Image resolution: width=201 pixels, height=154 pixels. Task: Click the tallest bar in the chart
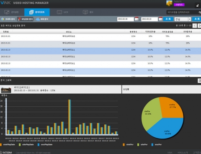point(70,117)
